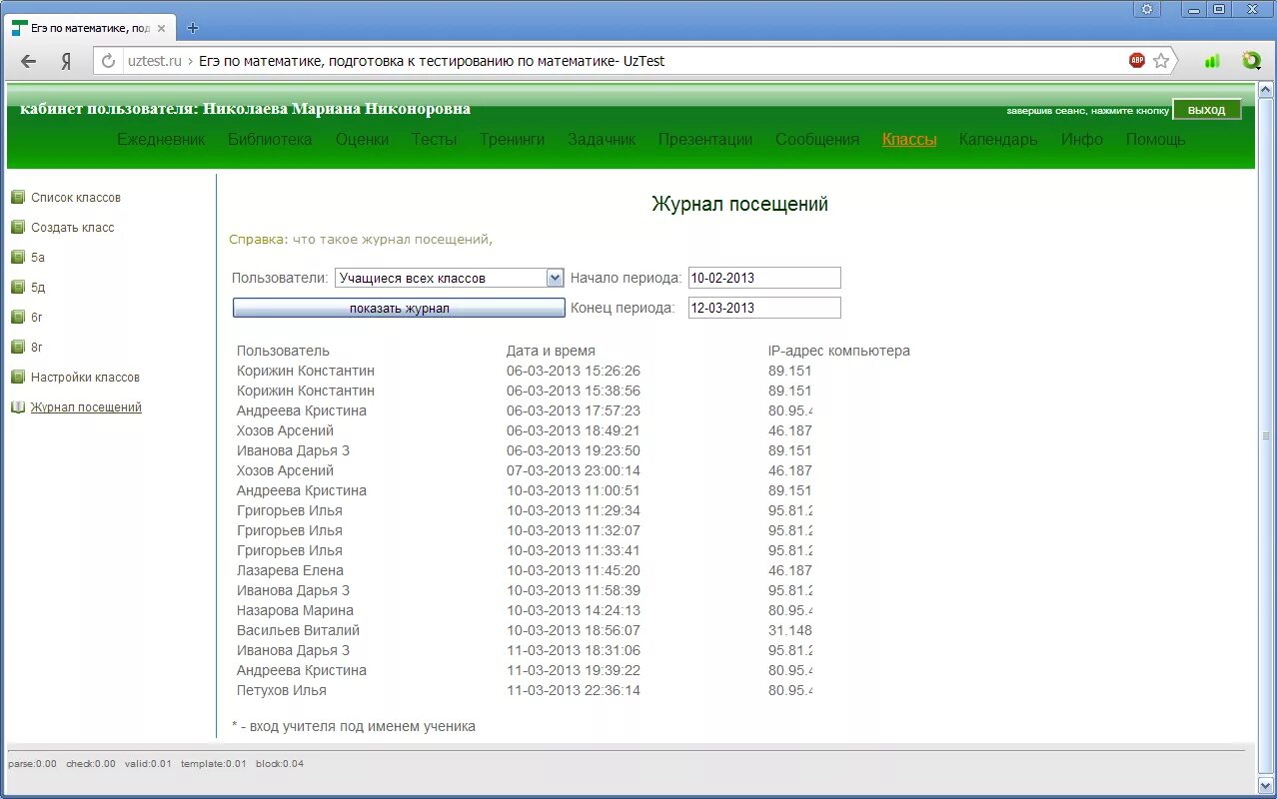Click the book icon beside Создать класс
1277x799 pixels.
pyautogui.click(x=18, y=228)
